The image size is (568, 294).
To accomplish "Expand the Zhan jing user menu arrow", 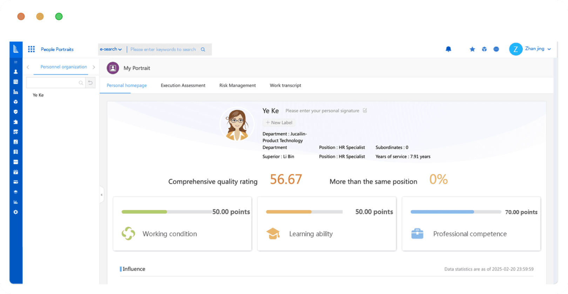I will (549, 49).
